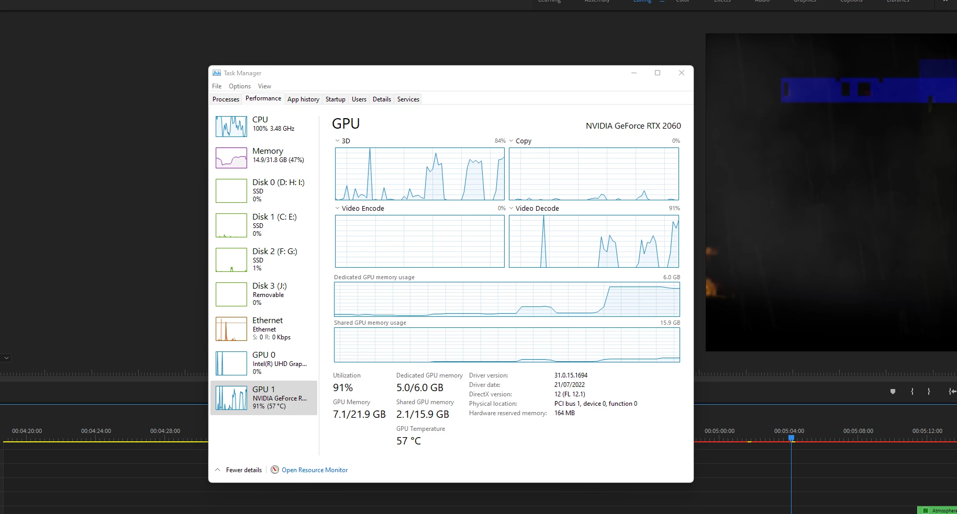Image resolution: width=957 pixels, height=514 pixels.
Task: Open the Options menu in Task Manager
Action: [x=240, y=86]
